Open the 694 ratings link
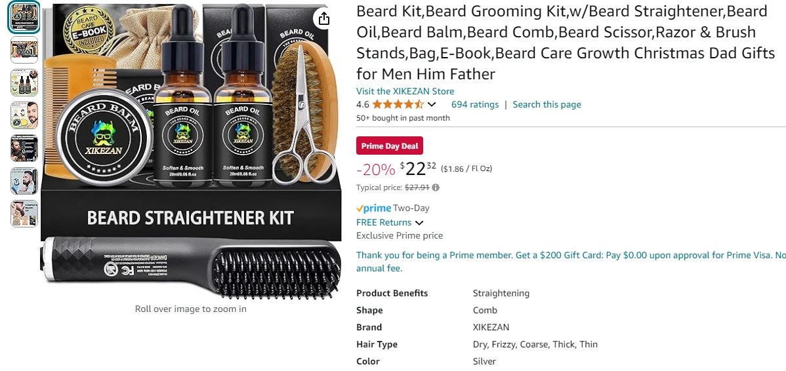The height and width of the screenshot is (371, 786). 475,105
